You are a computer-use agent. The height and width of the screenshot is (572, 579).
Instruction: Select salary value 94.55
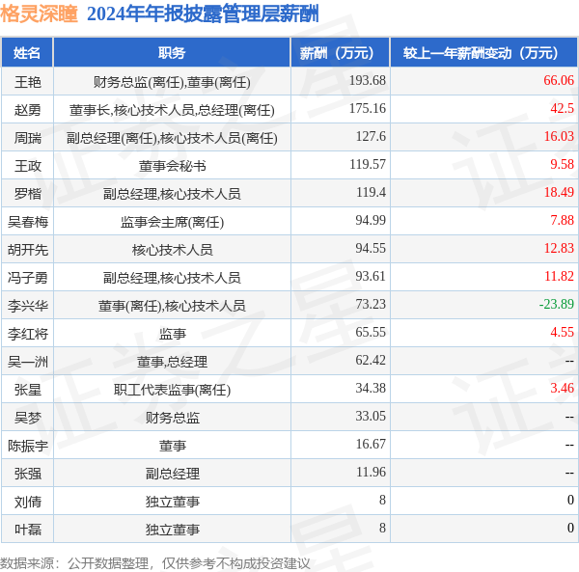pos(371,249)
